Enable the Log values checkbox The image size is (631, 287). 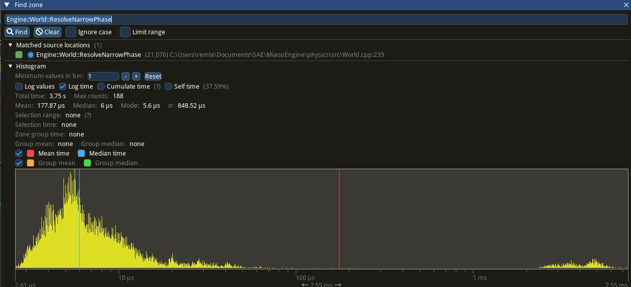tap(19, 86)
